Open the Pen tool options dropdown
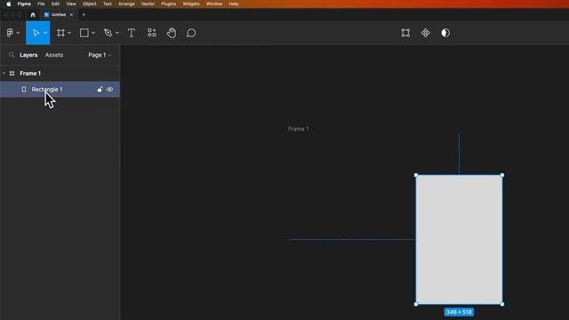 coord(116,33)
